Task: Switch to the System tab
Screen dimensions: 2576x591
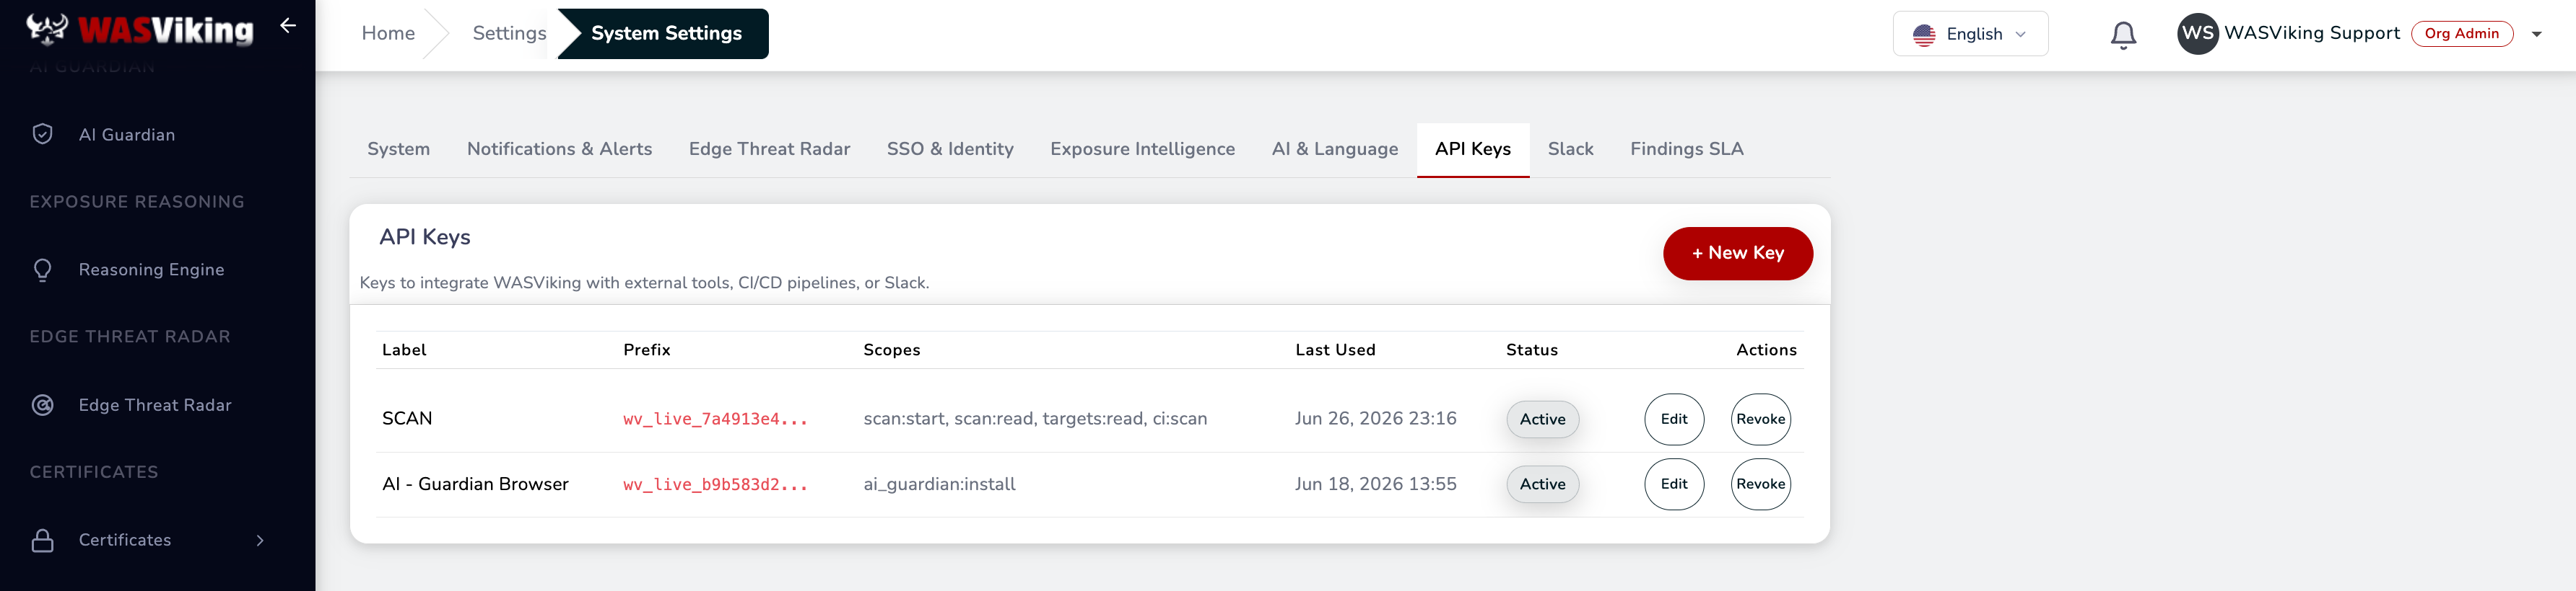Action: (x=398, y=148)
